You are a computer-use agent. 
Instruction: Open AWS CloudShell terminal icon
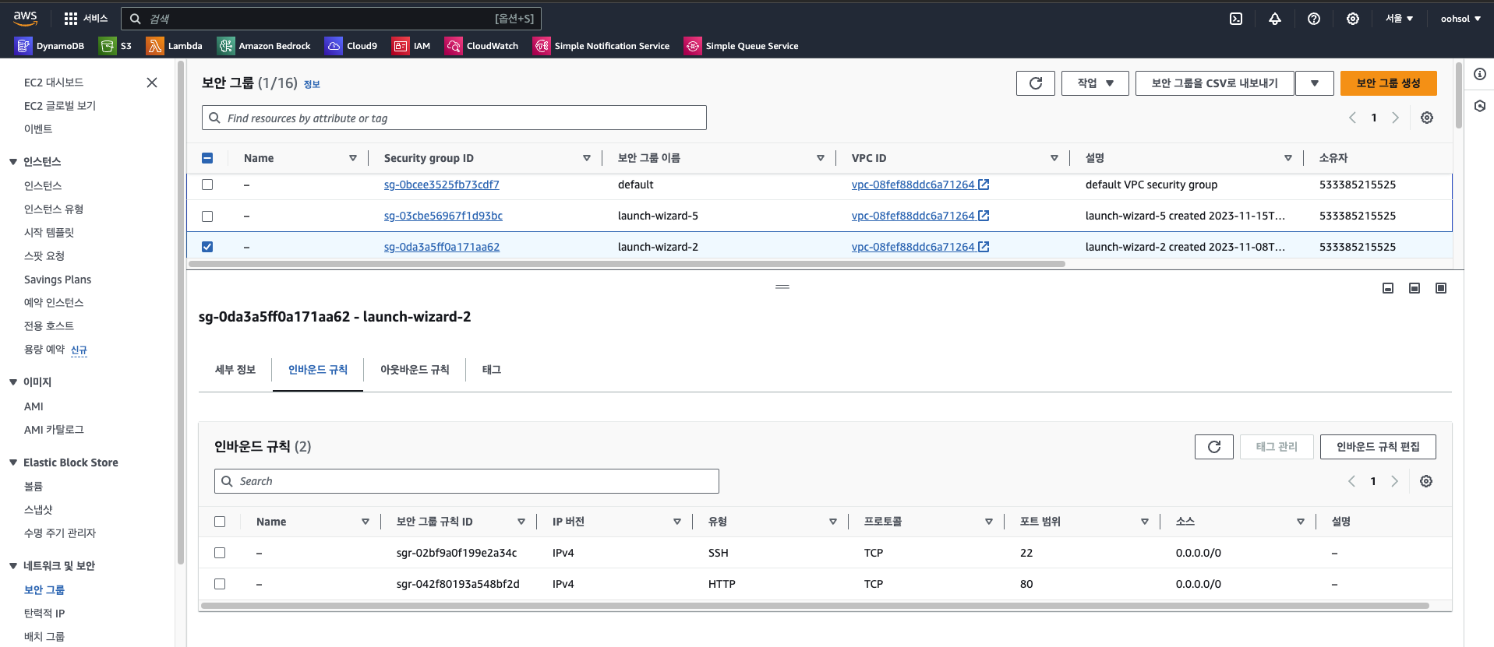pos(1236,19)
